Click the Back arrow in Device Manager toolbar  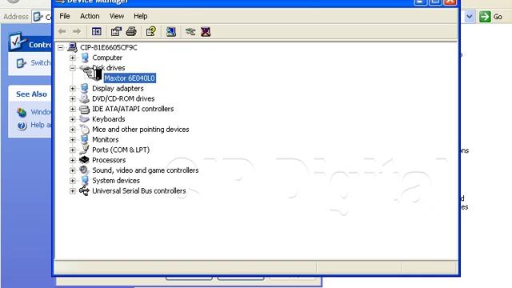pyautogui.click(x=62, y=32)
